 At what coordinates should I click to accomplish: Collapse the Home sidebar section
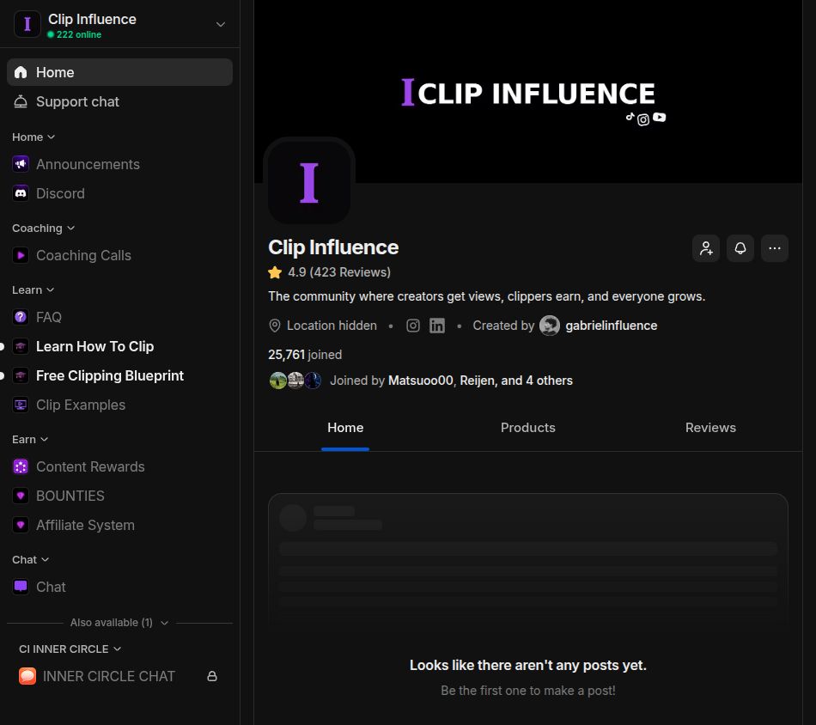pyautogui.click(x=33, y=137)
